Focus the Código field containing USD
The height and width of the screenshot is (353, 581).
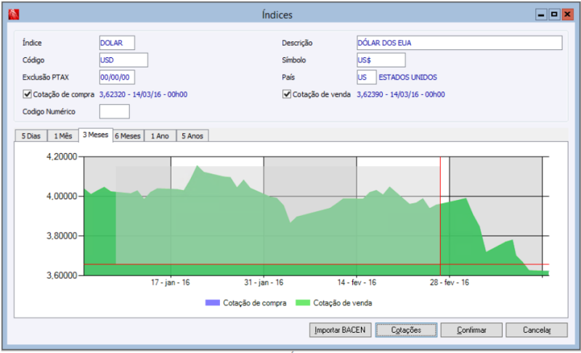click(123, 60)
